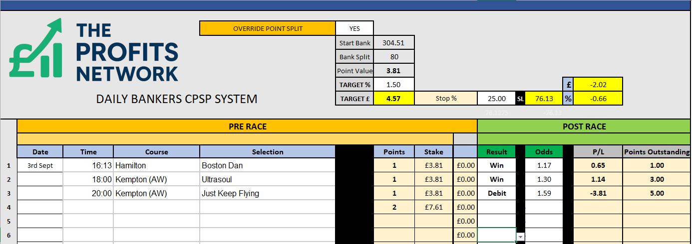Click the Points Outstanding column header

tap(657, 152)
